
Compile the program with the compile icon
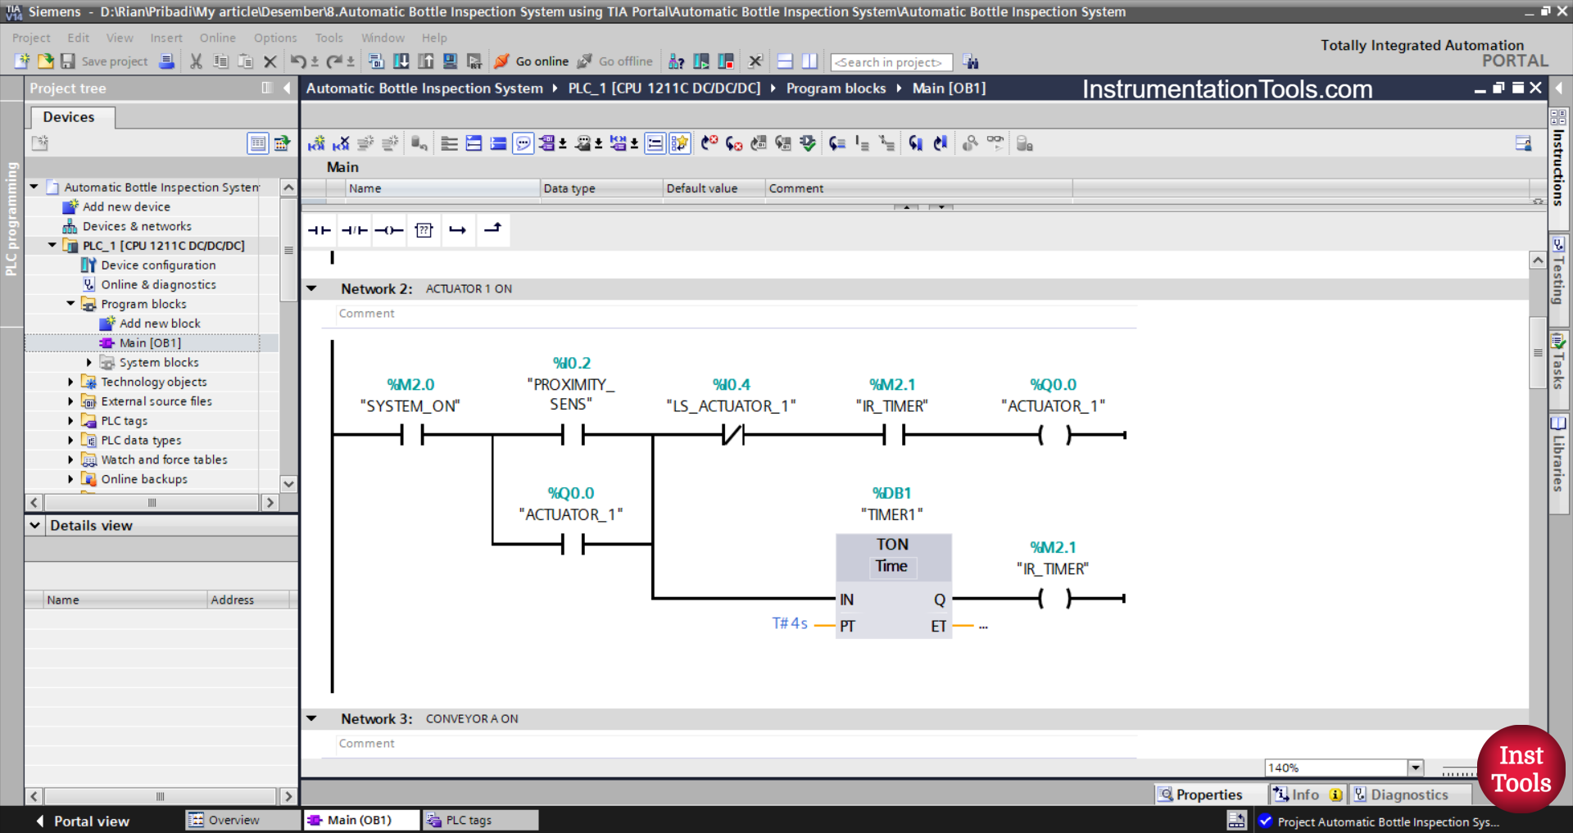tap(376, 61)
